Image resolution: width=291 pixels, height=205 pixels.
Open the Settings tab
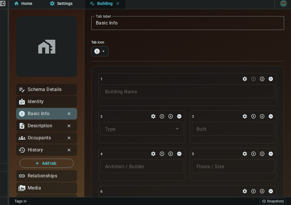pyautogui.click(x=61, y=3)
